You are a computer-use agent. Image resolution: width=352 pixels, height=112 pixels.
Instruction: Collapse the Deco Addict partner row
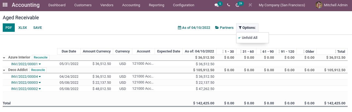tap(4, 70)
